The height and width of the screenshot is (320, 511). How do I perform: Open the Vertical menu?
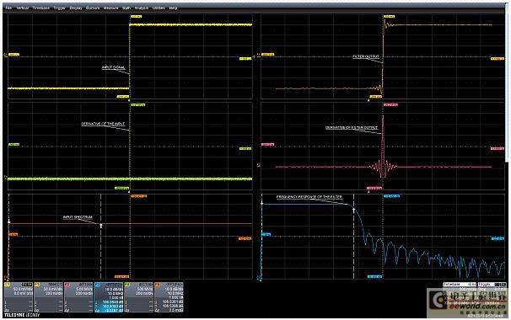22,8
